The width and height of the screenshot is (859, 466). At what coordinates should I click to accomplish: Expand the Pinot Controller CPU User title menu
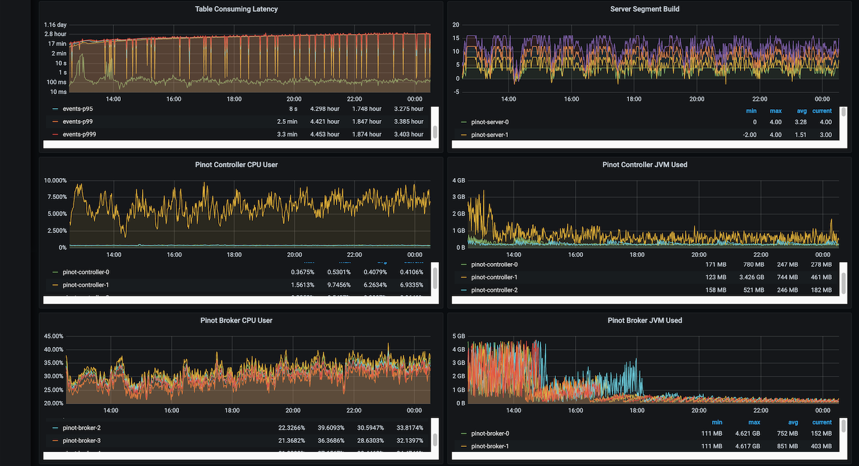click(236, 165)
